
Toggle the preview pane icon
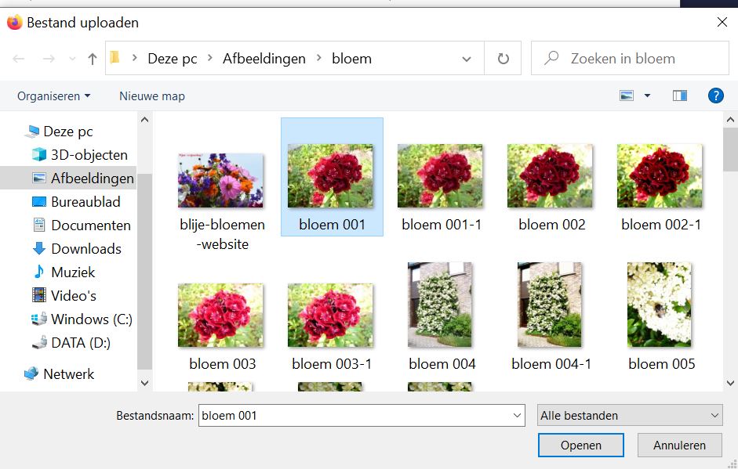coord(679,96)
